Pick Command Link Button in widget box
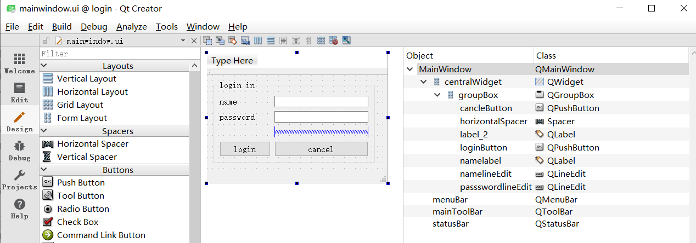Image resolution: width=696 pixels, height=243 pixels. tap(101, 235)
